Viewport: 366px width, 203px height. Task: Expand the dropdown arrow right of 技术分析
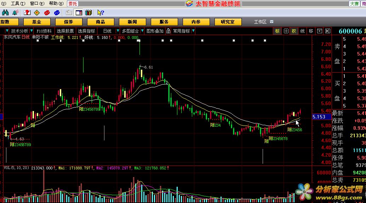[32, 31]
